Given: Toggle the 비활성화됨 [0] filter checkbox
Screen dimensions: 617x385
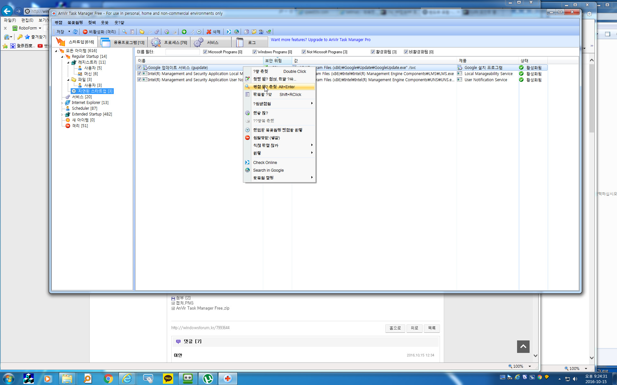Looking at the screenshot, I should pyautogui.click(x=406, y=52).
